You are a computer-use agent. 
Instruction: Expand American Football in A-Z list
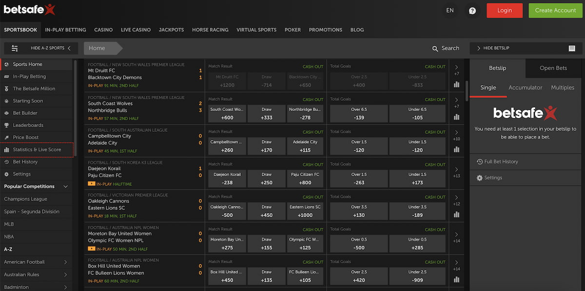pyautogui.click(x=66, y=262)
